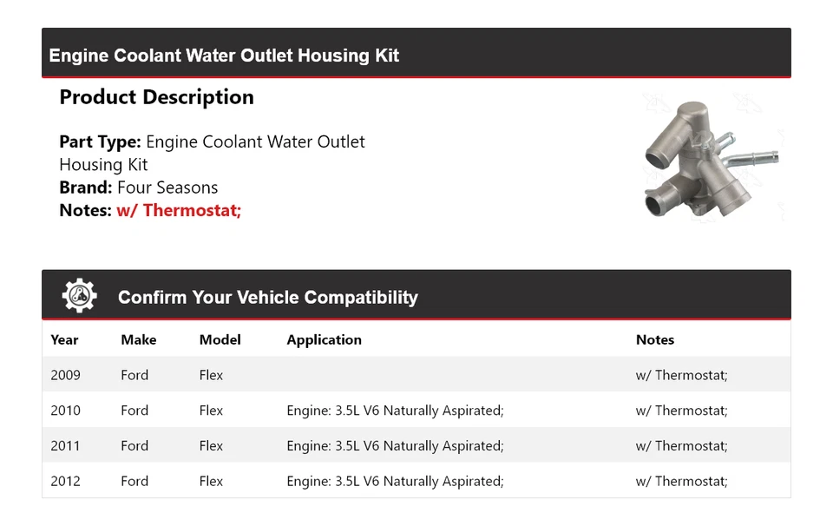
Task: Click the gear icon beside Confirm Your Vehicle Compatibility
Action: click(79, 296)
